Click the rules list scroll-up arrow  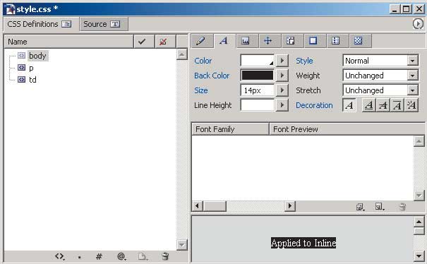pos(182,55)
